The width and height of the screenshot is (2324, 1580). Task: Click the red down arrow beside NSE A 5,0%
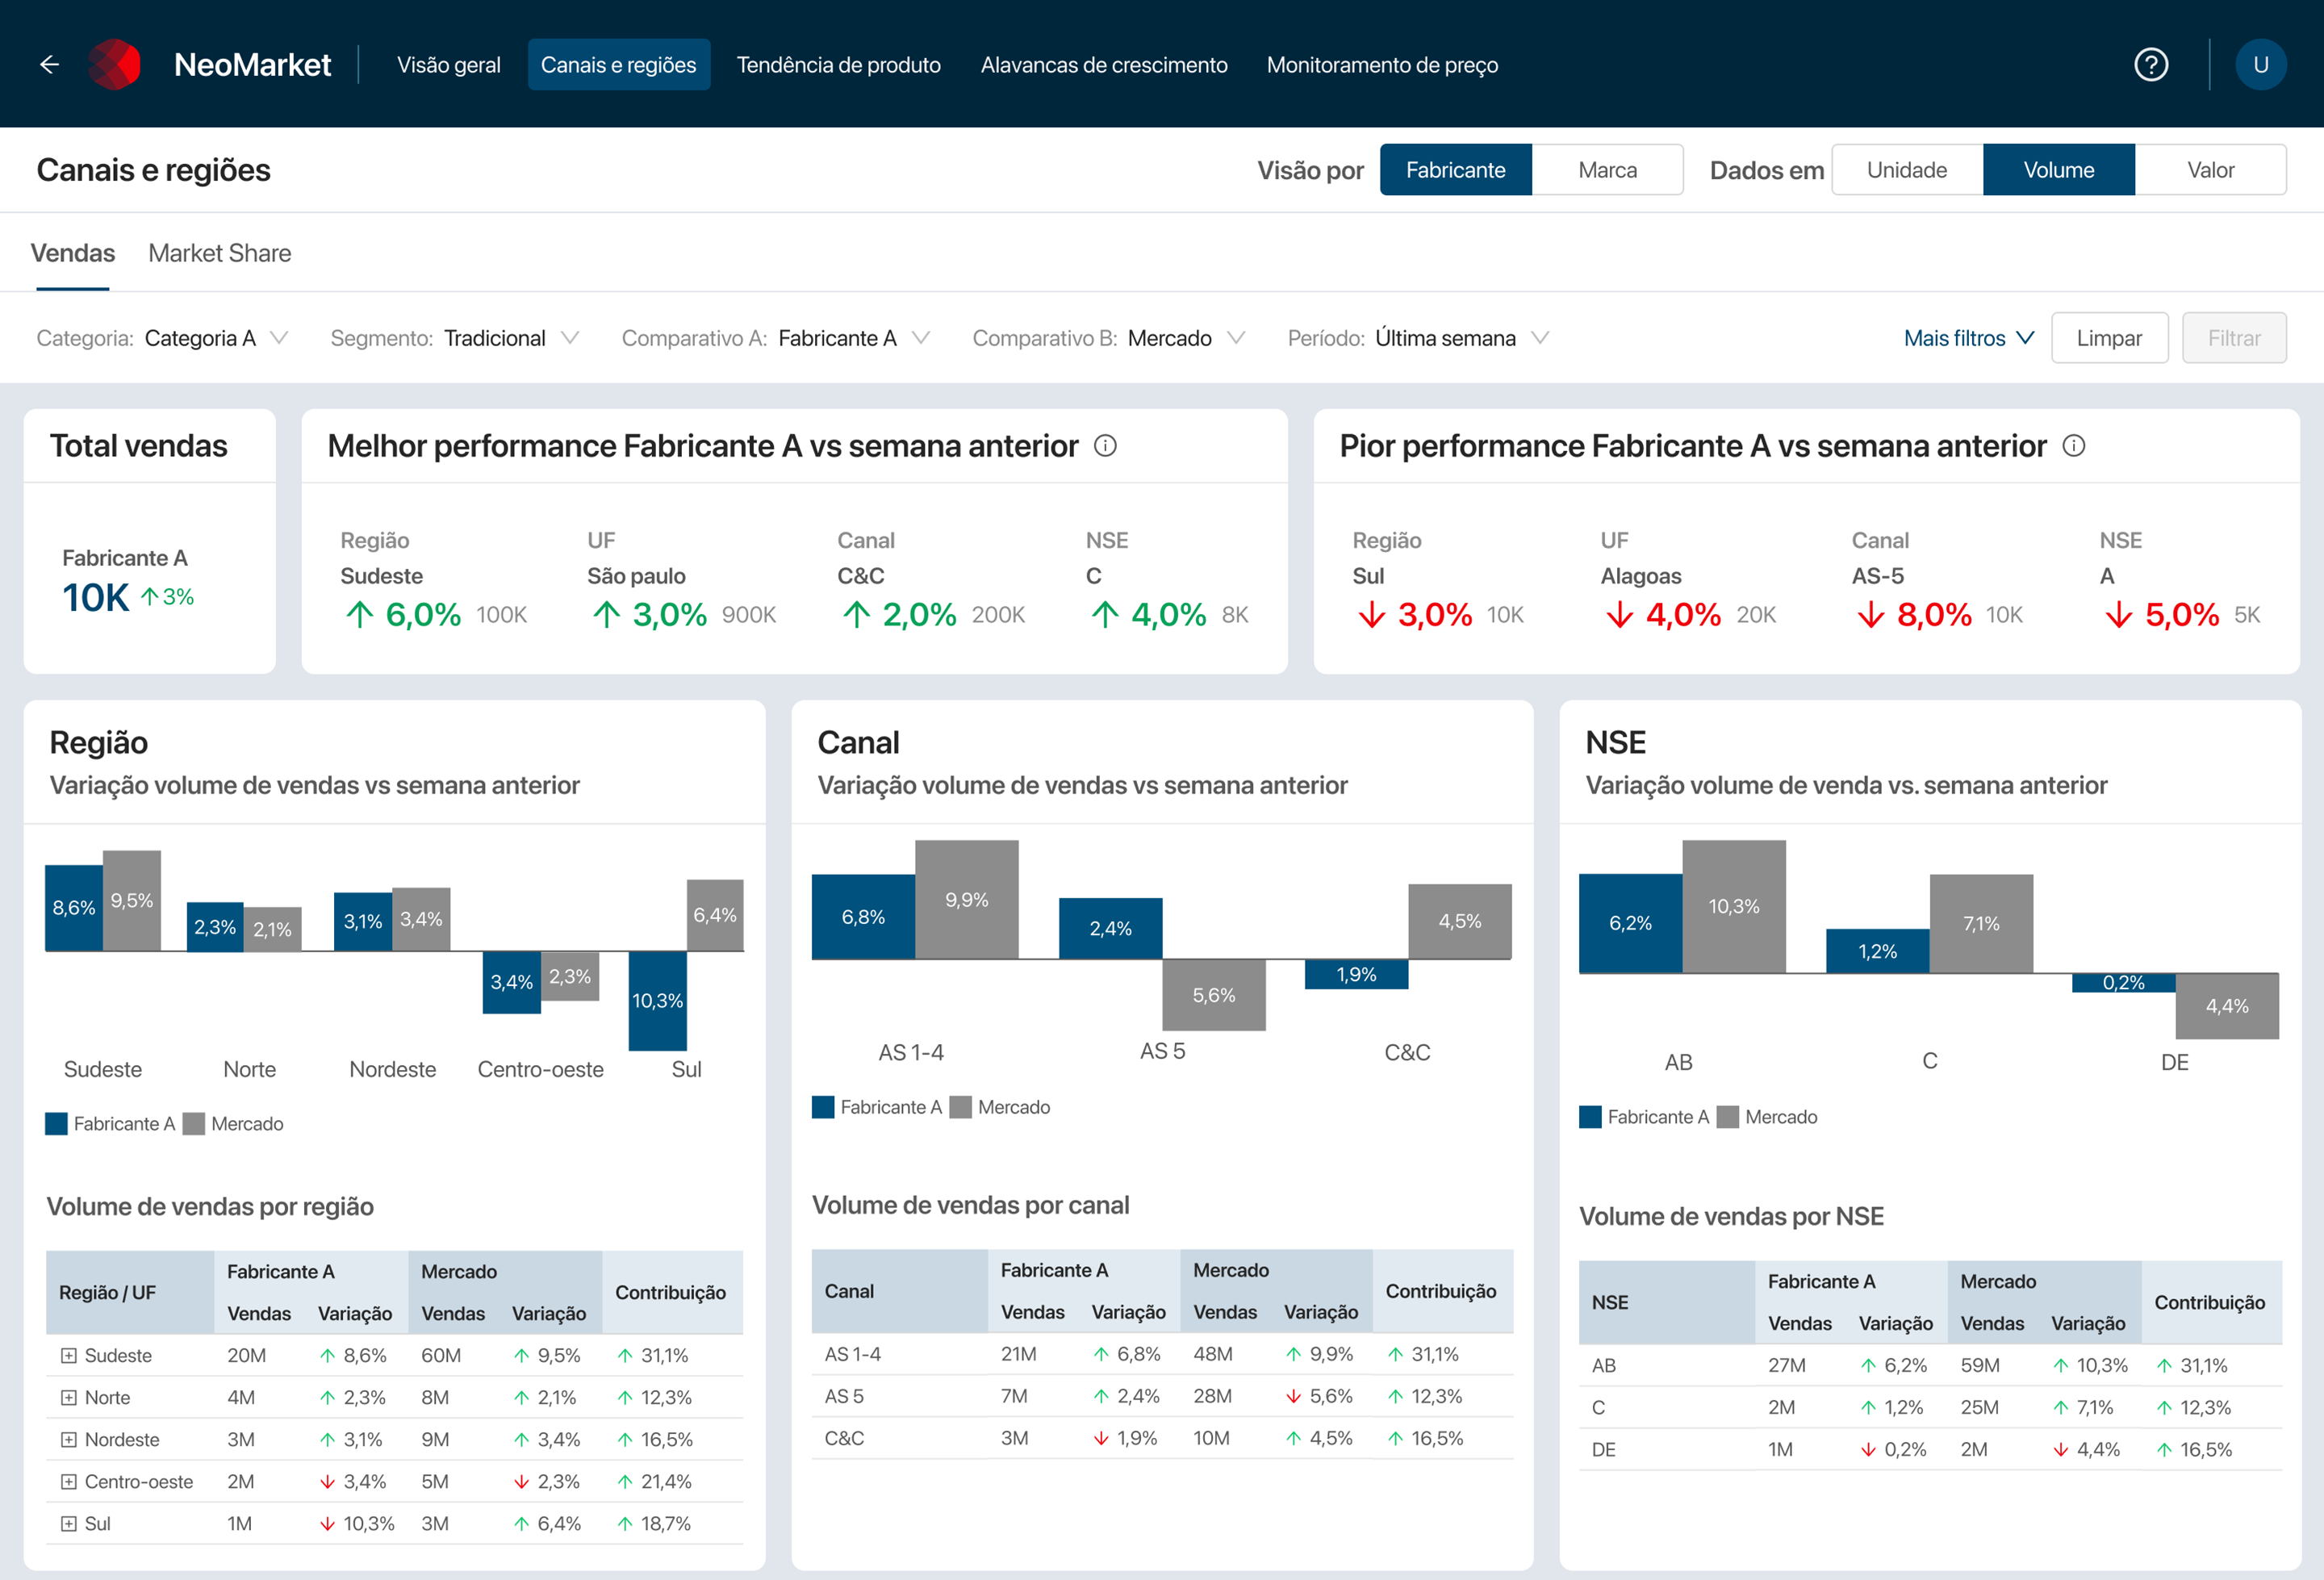(x=2118, y=614)
